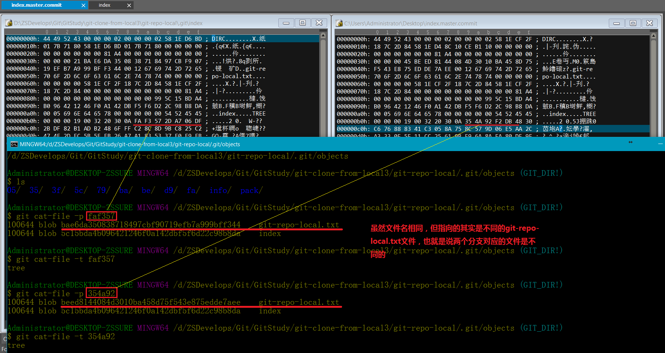Close the index.master.commit hex window
Viewport: 665px width, 353px height.
click(649, 23)
